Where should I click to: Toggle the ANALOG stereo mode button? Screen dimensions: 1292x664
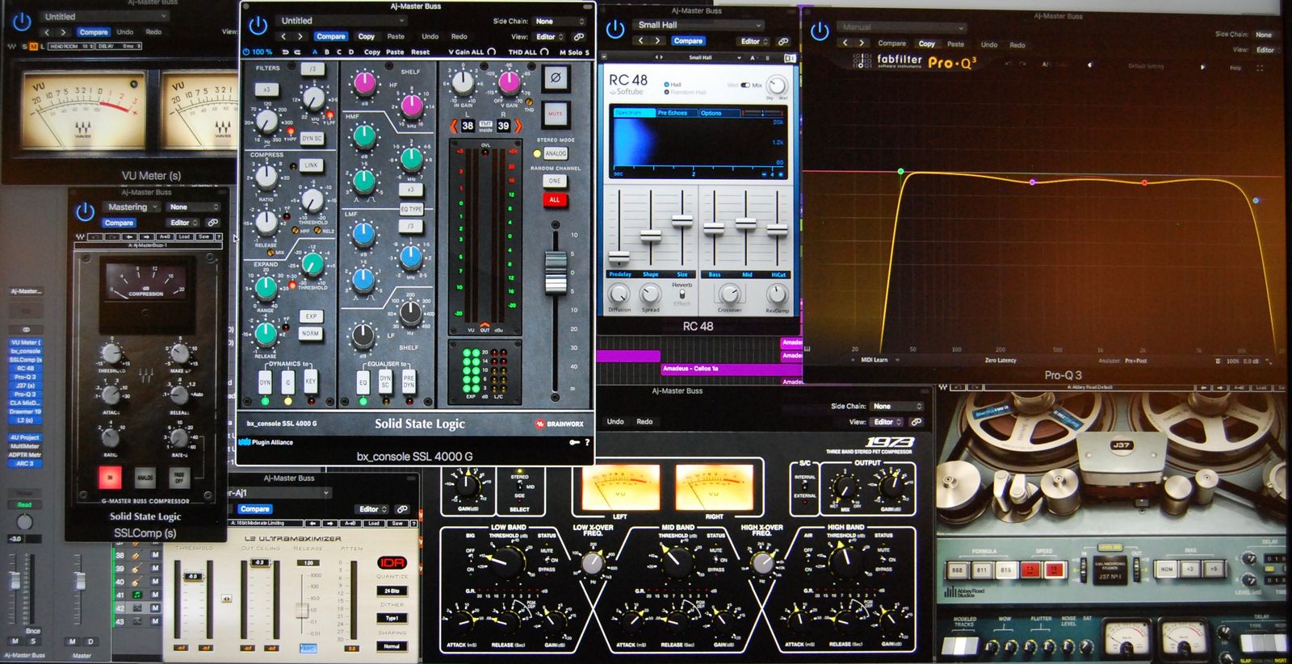[x=555, y=153]
